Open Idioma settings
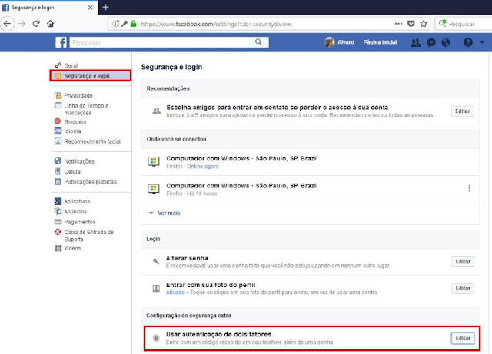The height and width of the screenshot is (354, 492). coord(72,131)
